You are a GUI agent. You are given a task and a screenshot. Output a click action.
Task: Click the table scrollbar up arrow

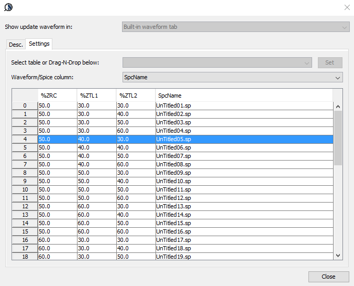[338, 107]
